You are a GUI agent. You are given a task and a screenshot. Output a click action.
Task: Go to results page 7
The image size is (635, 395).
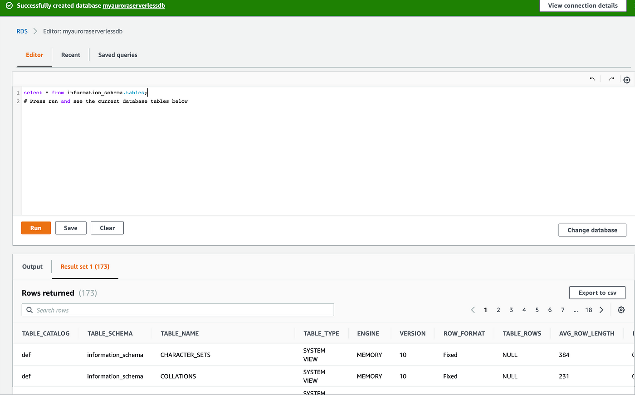563,310
